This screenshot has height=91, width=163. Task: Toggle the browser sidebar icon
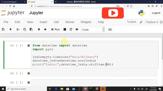click(x=153, y=6)
